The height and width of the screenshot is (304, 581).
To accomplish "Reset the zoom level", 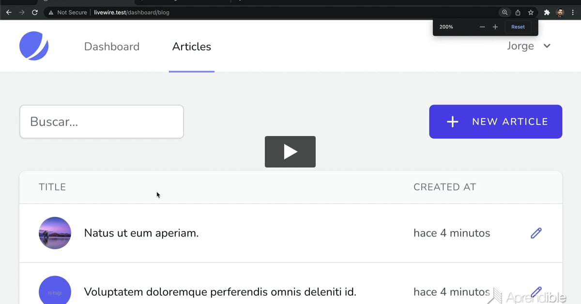I will tap(518, 27).
